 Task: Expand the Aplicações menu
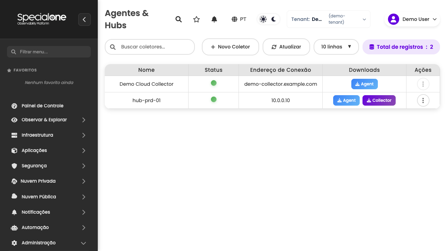49,151
